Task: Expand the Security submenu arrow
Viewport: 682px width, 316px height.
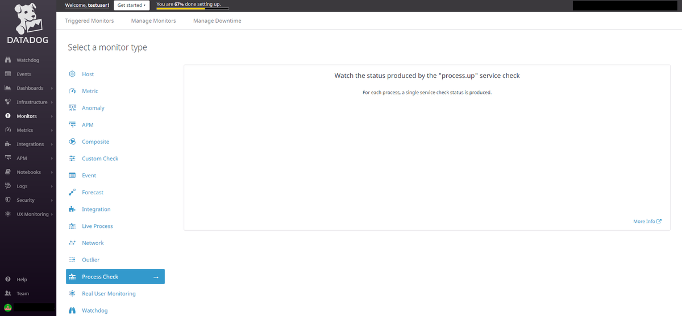Action: (52, 200)
